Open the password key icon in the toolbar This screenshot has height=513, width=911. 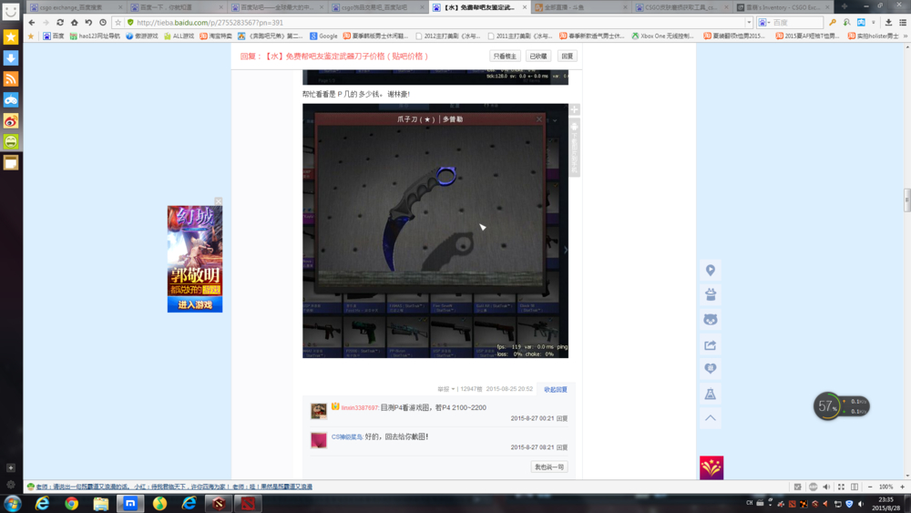click(x=833, y=23)
